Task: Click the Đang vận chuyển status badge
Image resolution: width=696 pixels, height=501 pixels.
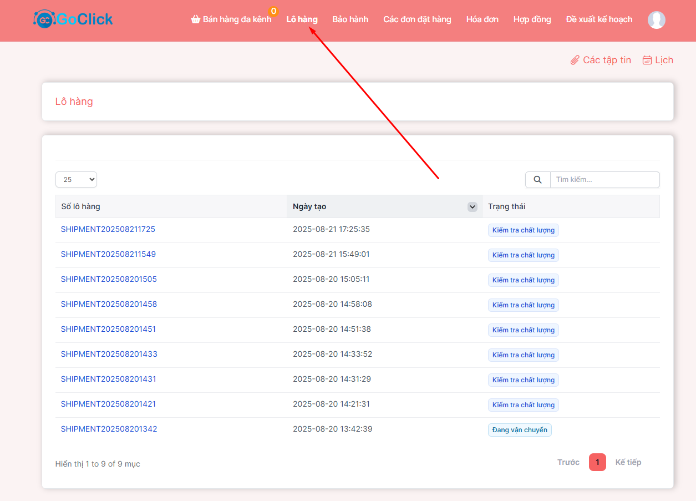Action: (x=520, y=430)
